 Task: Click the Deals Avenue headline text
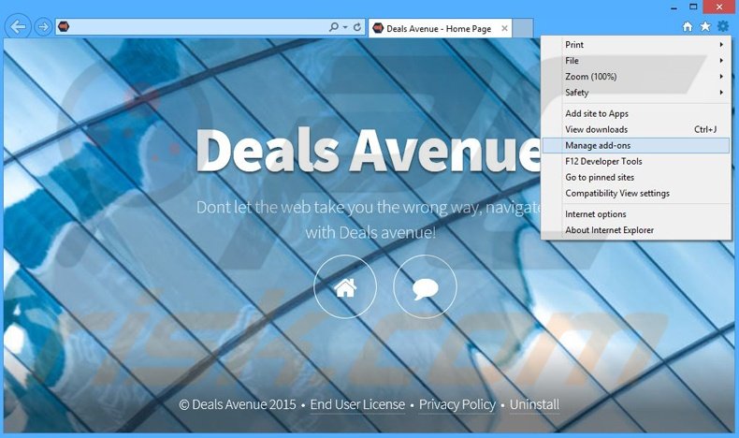coord(368,150)
